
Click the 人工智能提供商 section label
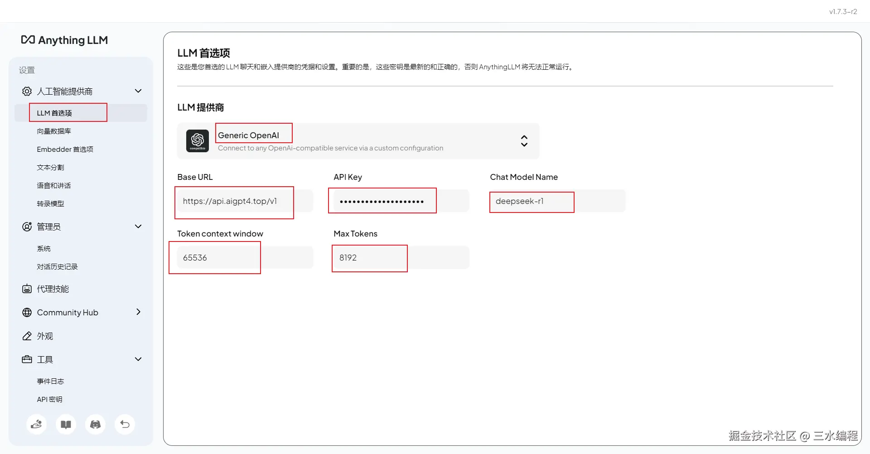tap(65, 91)
